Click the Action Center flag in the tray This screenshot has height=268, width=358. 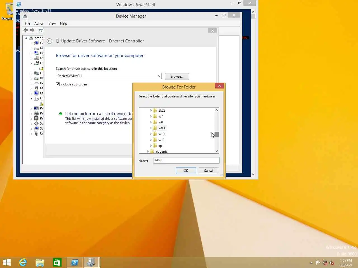318,262
